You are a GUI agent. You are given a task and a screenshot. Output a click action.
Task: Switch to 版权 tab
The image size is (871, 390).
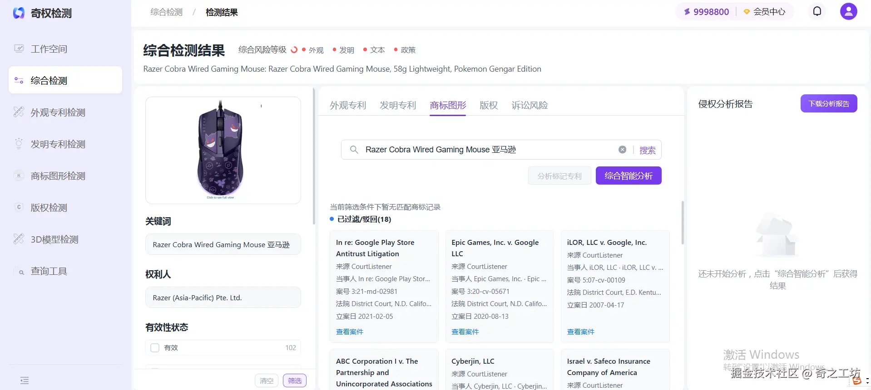(489, 105)
